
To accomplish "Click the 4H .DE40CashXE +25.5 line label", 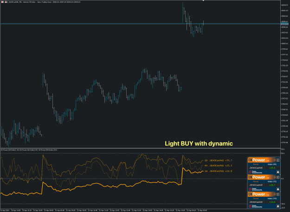I will click(x=218, y=166).
